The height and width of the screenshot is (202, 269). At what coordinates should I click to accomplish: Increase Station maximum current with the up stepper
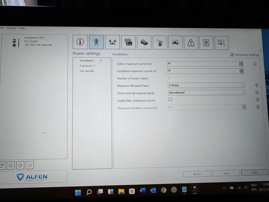click(x=241, y=62)
